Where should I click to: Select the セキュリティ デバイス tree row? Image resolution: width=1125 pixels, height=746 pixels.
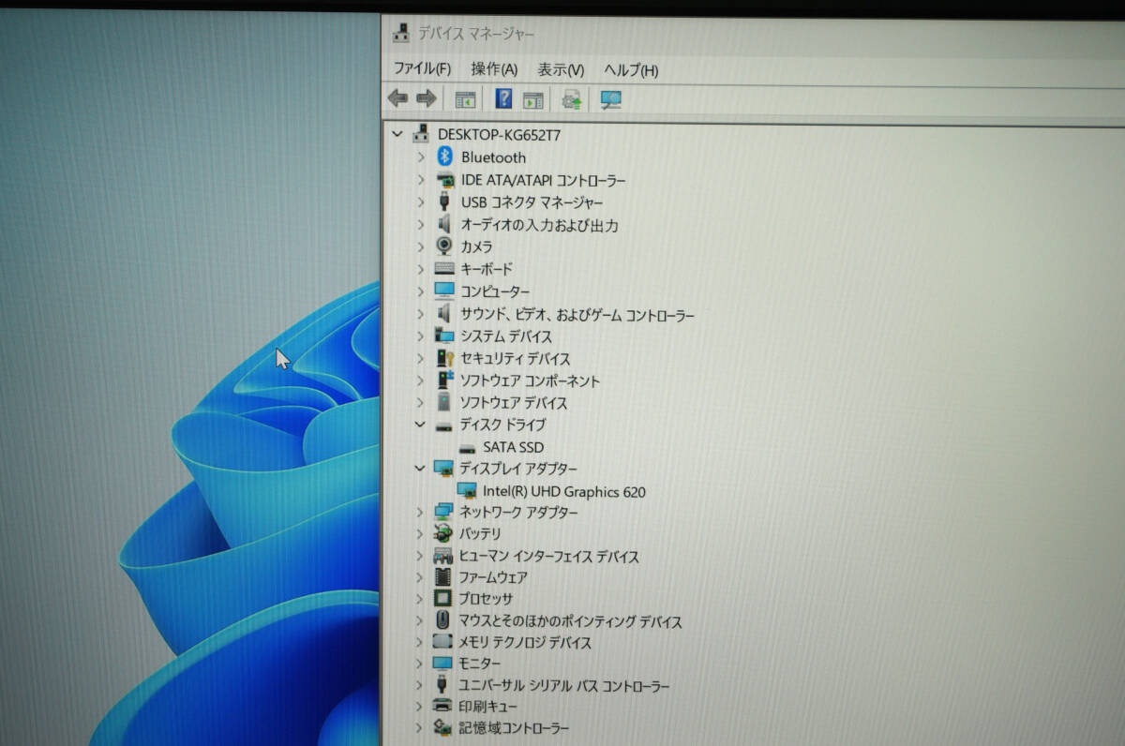coord(515,358)
